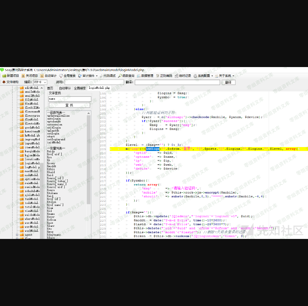Click the 文字查找 search input field
308x306 pixels.
point(69,99)
